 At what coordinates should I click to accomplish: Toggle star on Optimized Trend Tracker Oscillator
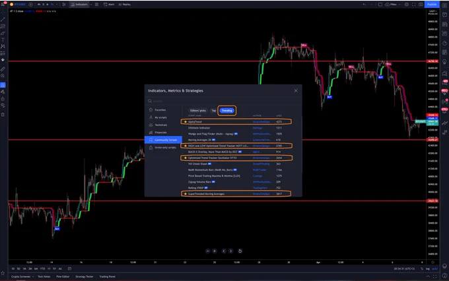186,158
